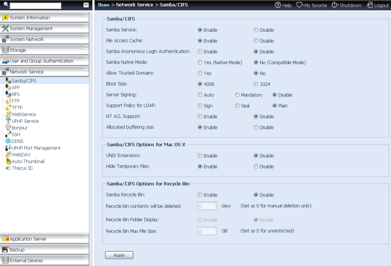Disable the Samba Service
The height and width of the screenshot is (266, 391).
256,30
